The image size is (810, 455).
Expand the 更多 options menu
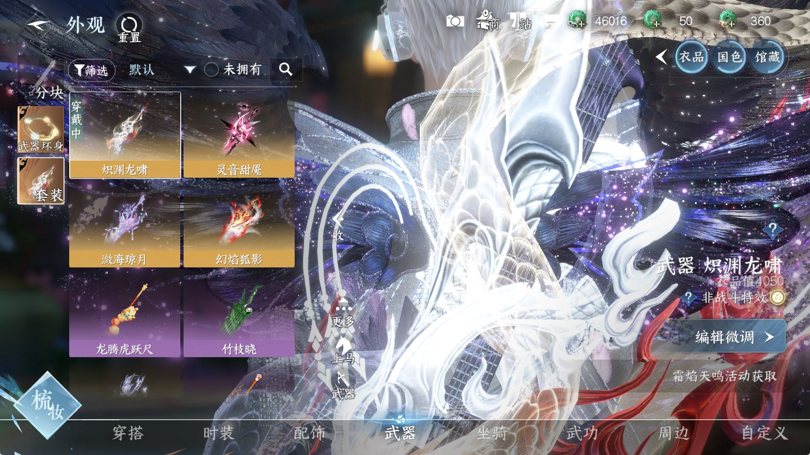[x=343, y=313]
